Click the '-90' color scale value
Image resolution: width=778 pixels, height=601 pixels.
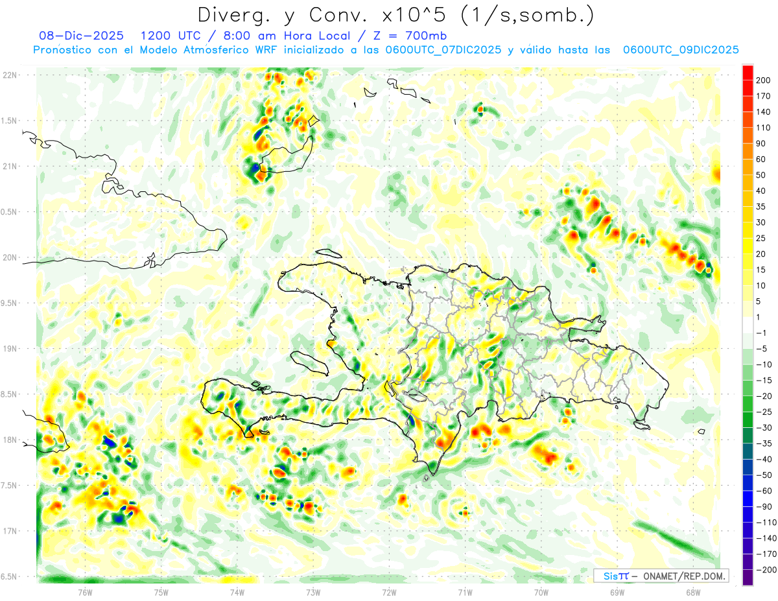click(x=764, y=507)
